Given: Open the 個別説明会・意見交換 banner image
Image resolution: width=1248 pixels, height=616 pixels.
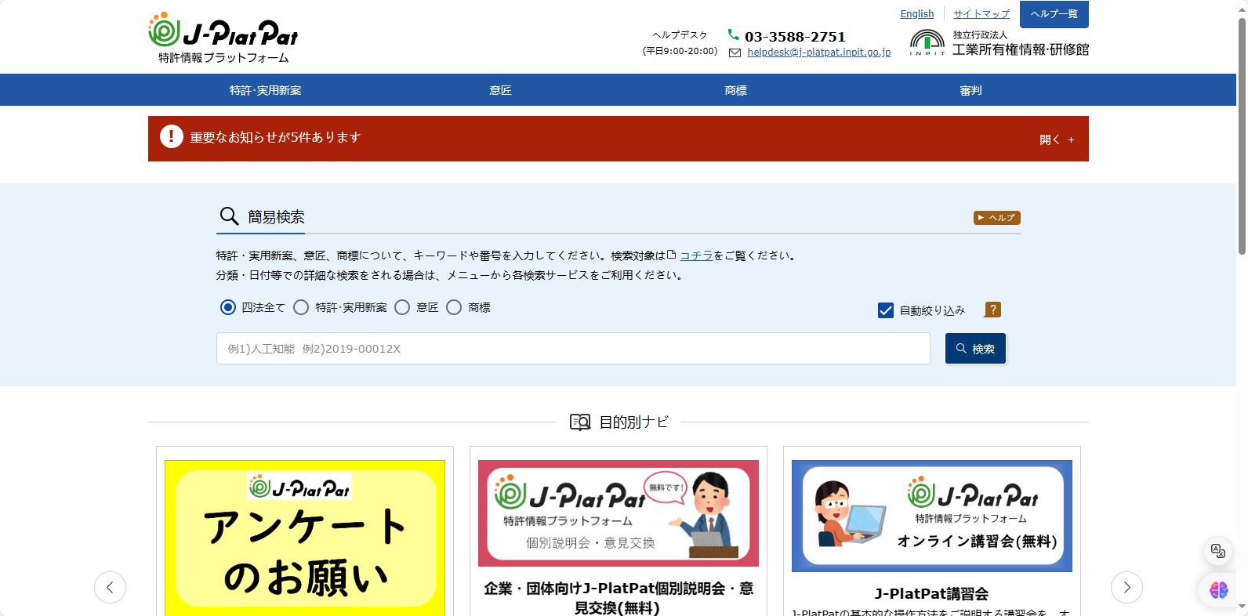Looking at the screenshot, I should coord(619,513).
